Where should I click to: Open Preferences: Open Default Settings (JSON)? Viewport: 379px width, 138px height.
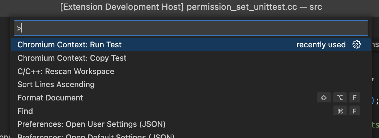point(96,135)
